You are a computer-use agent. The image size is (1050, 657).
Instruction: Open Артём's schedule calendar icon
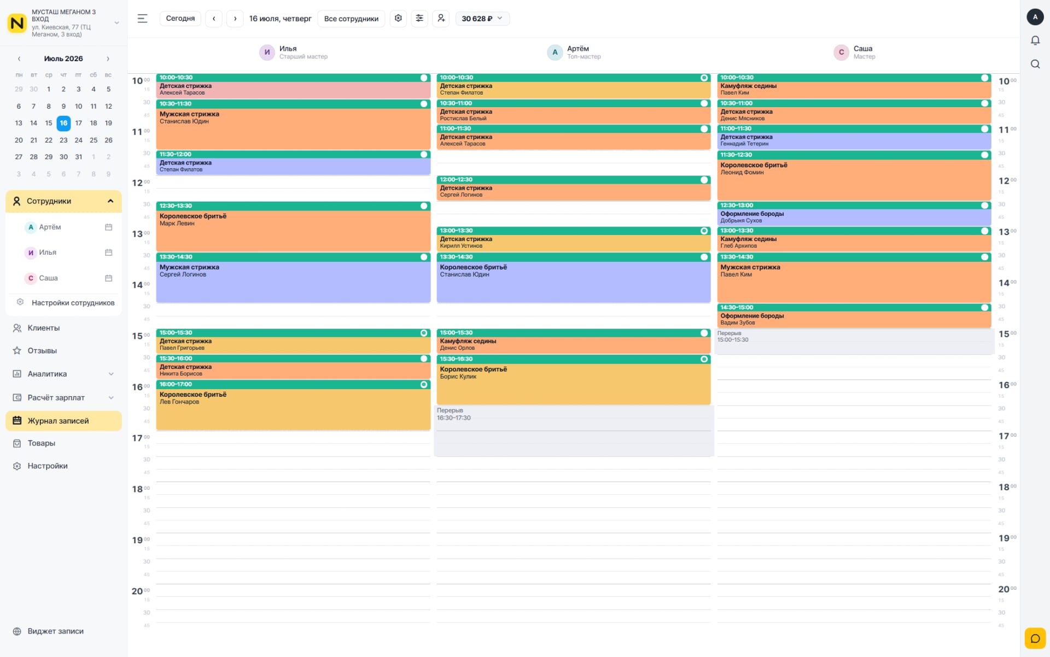[x=108, y=227]
